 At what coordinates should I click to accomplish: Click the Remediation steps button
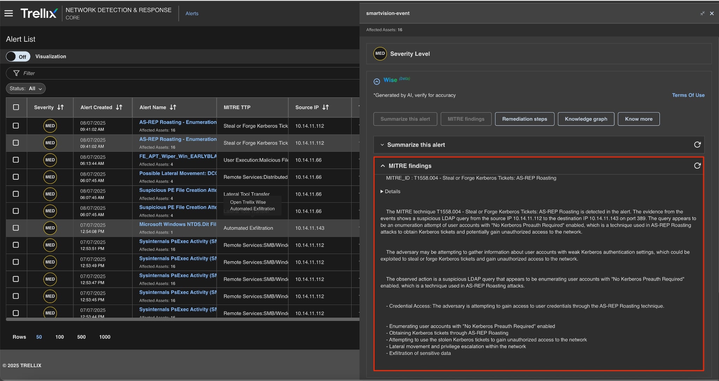coord(525,119)
